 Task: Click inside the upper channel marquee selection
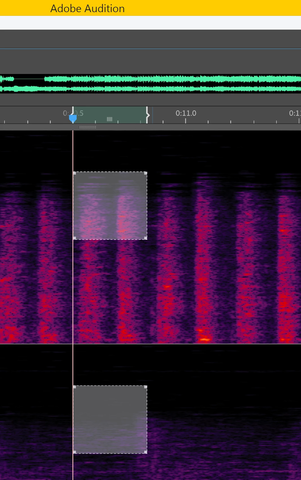110,206
